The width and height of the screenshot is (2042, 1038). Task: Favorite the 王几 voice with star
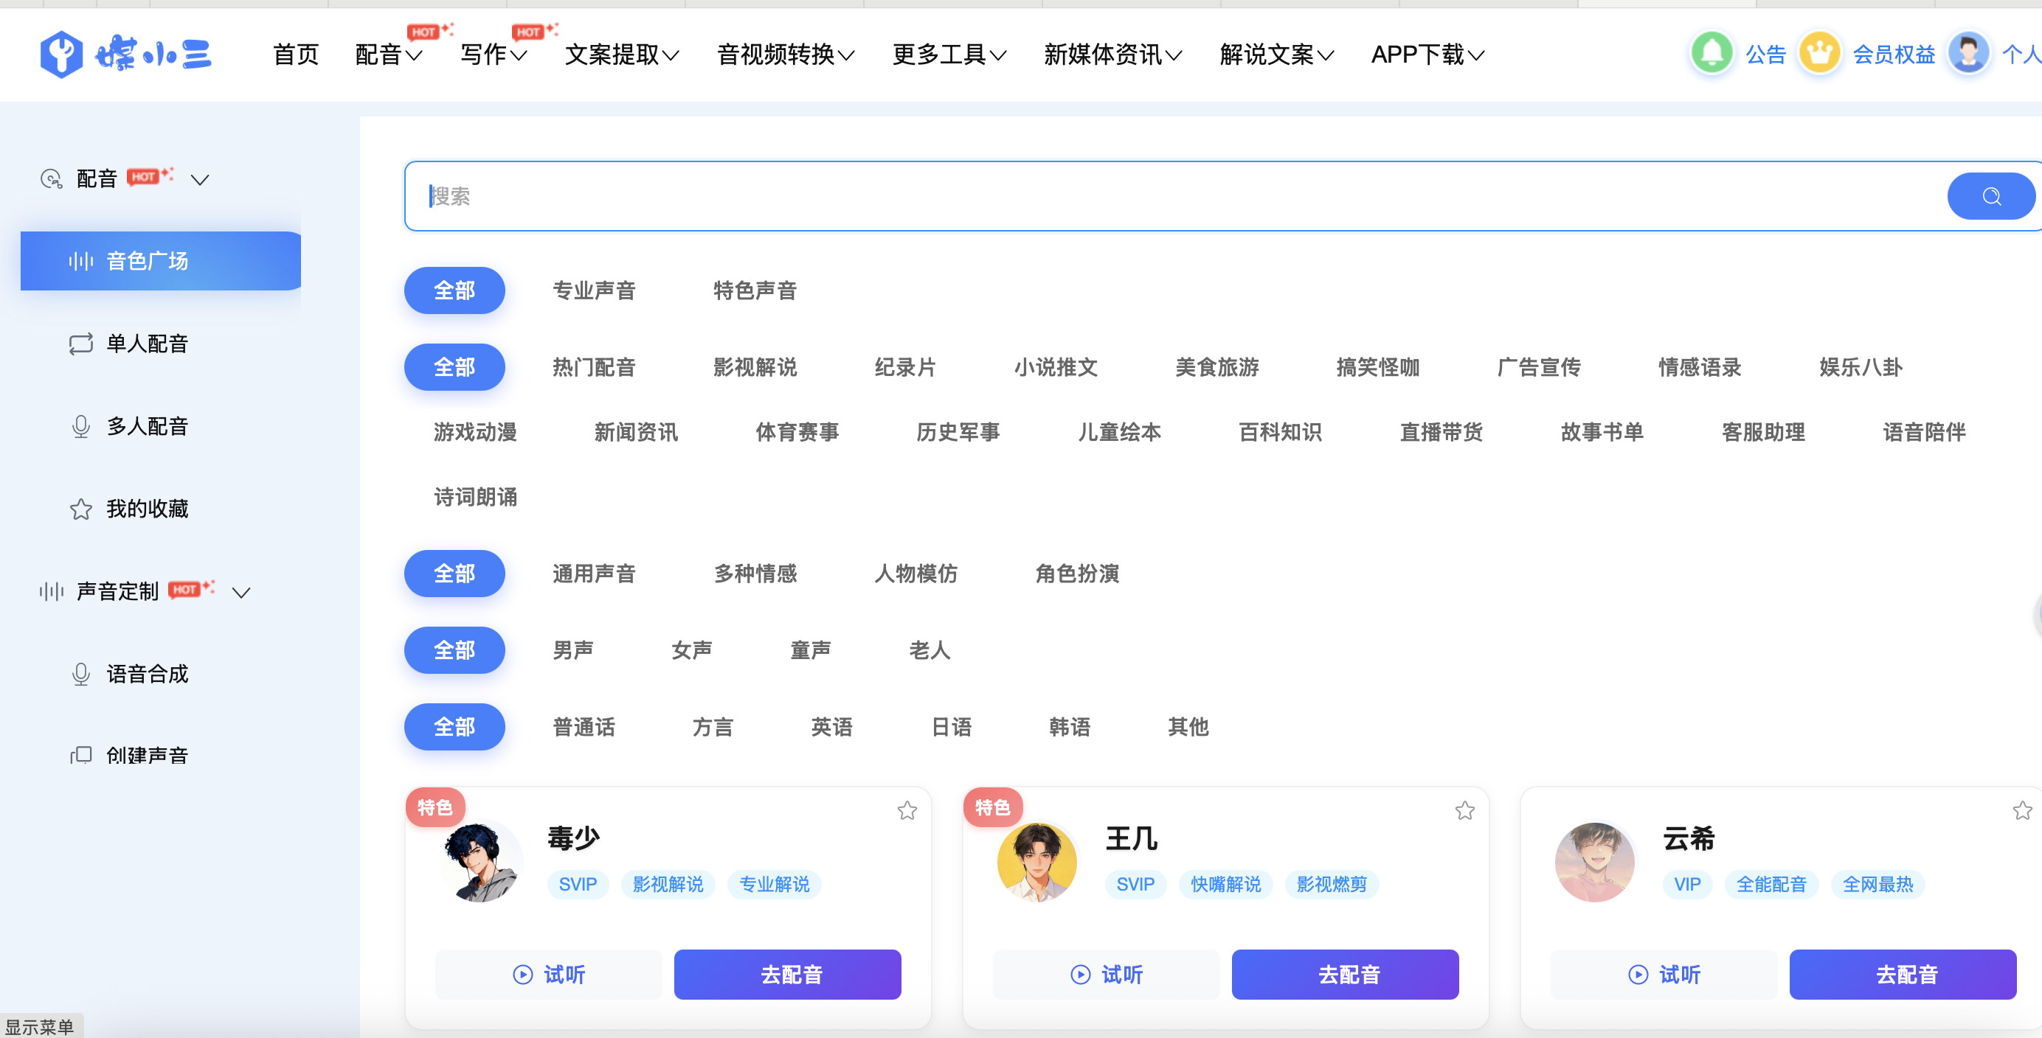pyautogui.click(x=1464, y=809)
